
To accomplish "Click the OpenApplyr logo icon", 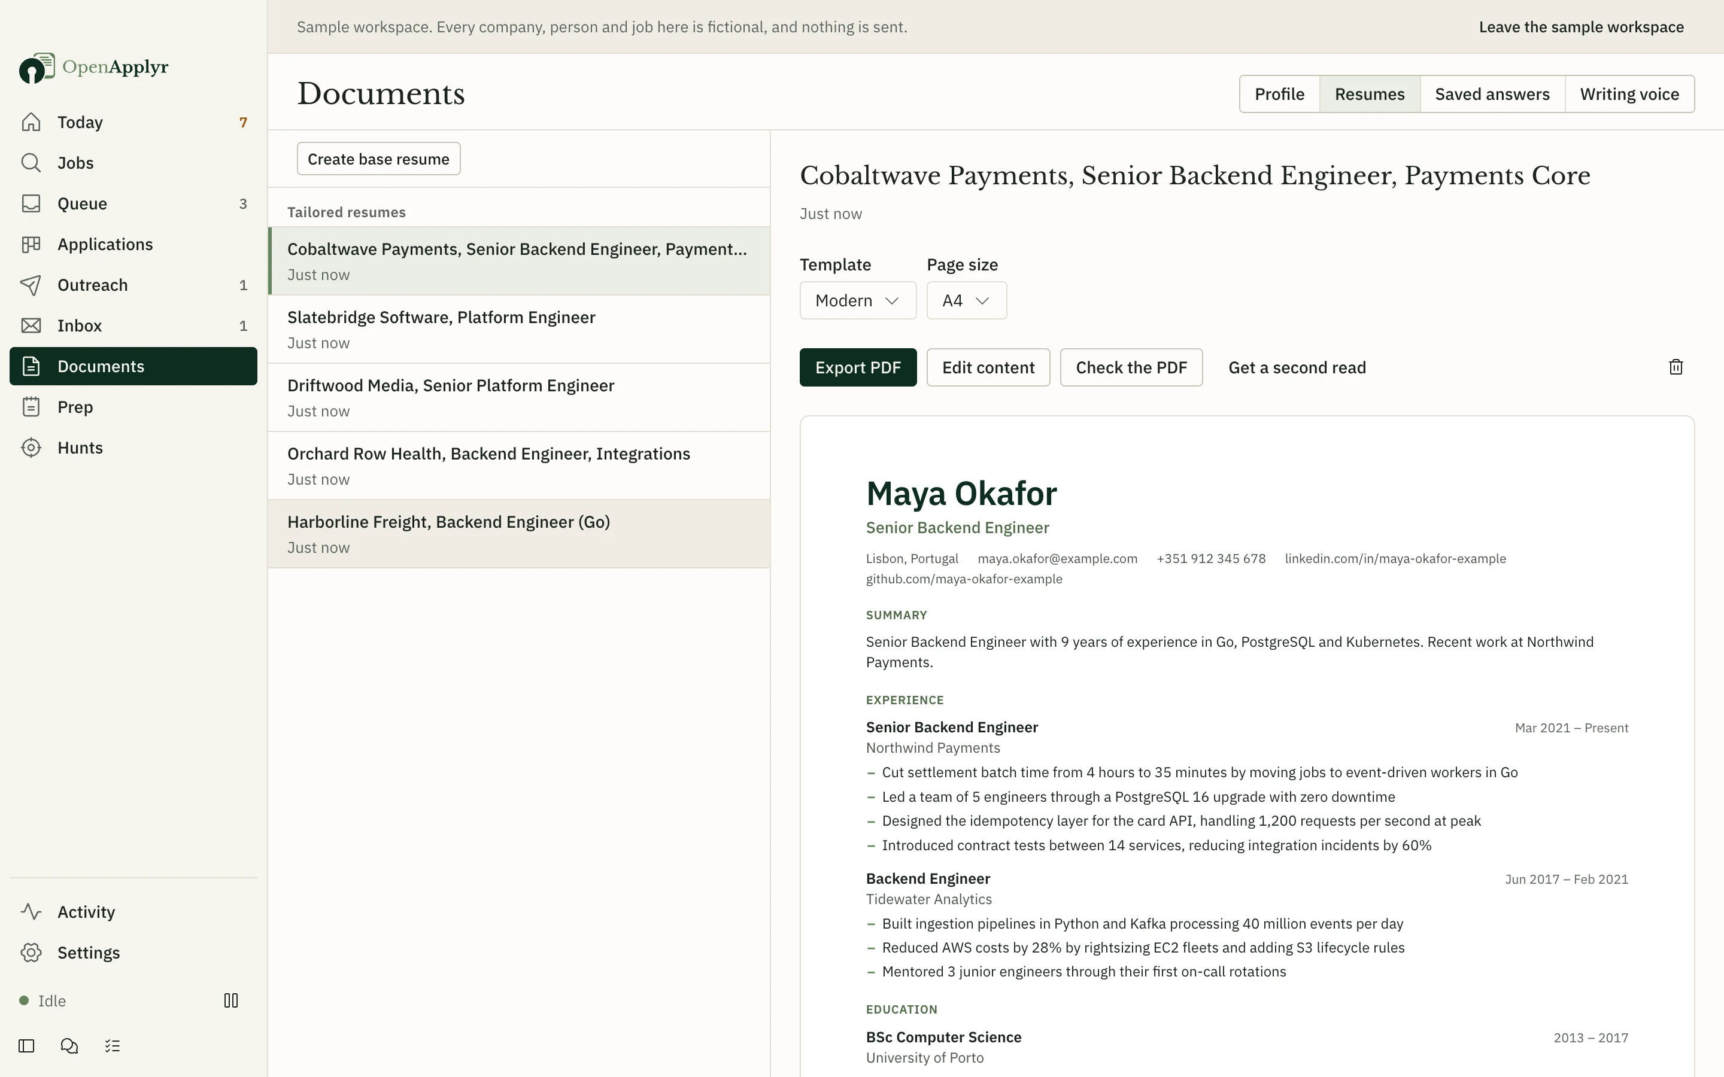I will (x=37, y=68).
